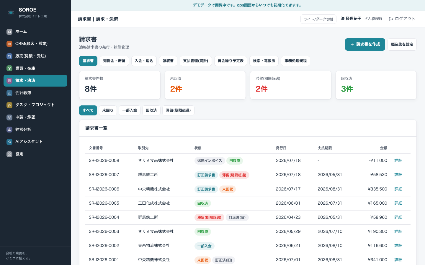
Task: Click the 申請・承認 sidebar icon
Action: coord(9,117)
